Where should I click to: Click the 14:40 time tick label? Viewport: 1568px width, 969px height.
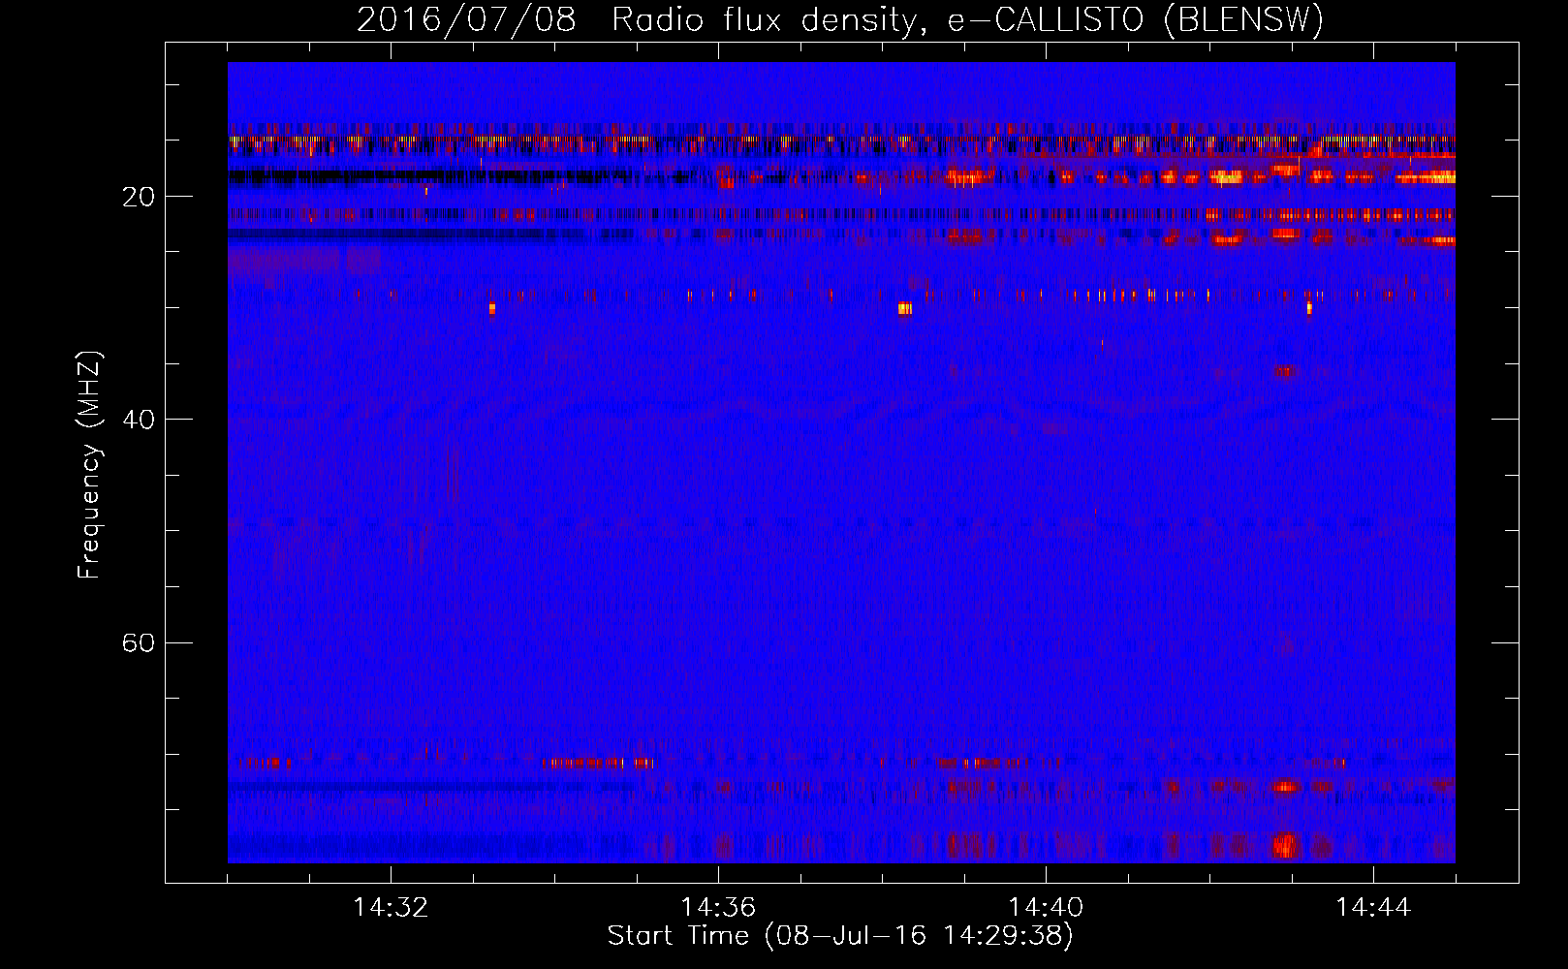1046,907
